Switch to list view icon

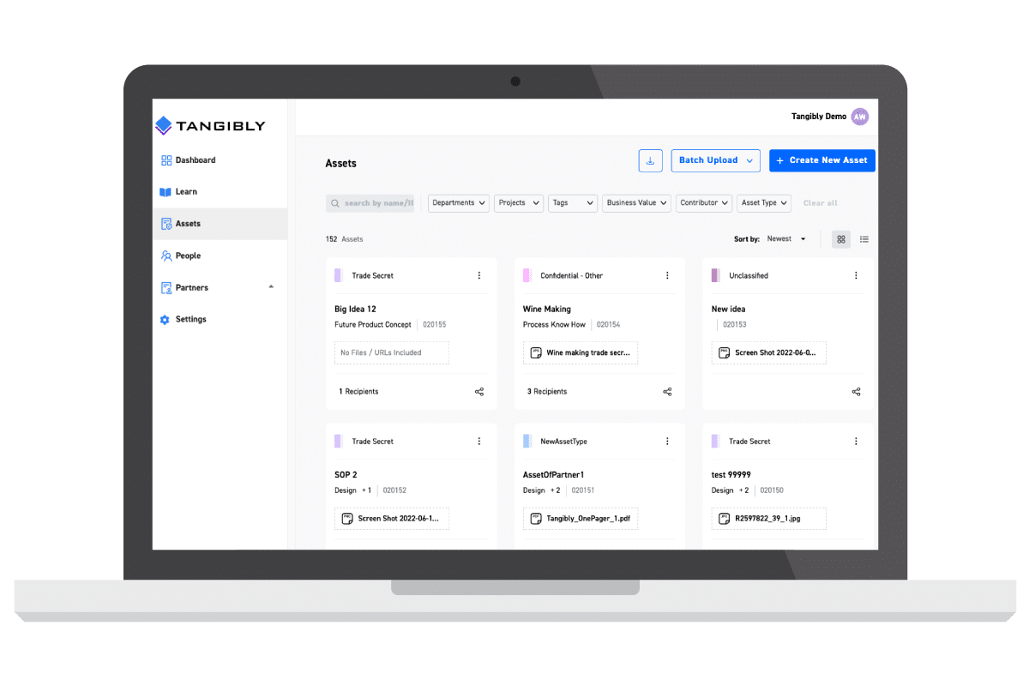[864, 239]
